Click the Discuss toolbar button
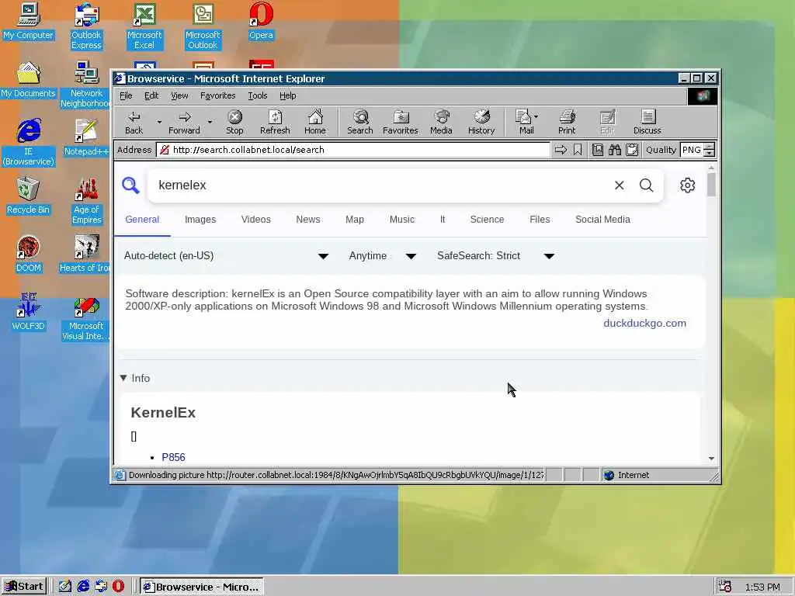Image resolution: width=795 pixels, height=596 pixels. tap(647, 122)
